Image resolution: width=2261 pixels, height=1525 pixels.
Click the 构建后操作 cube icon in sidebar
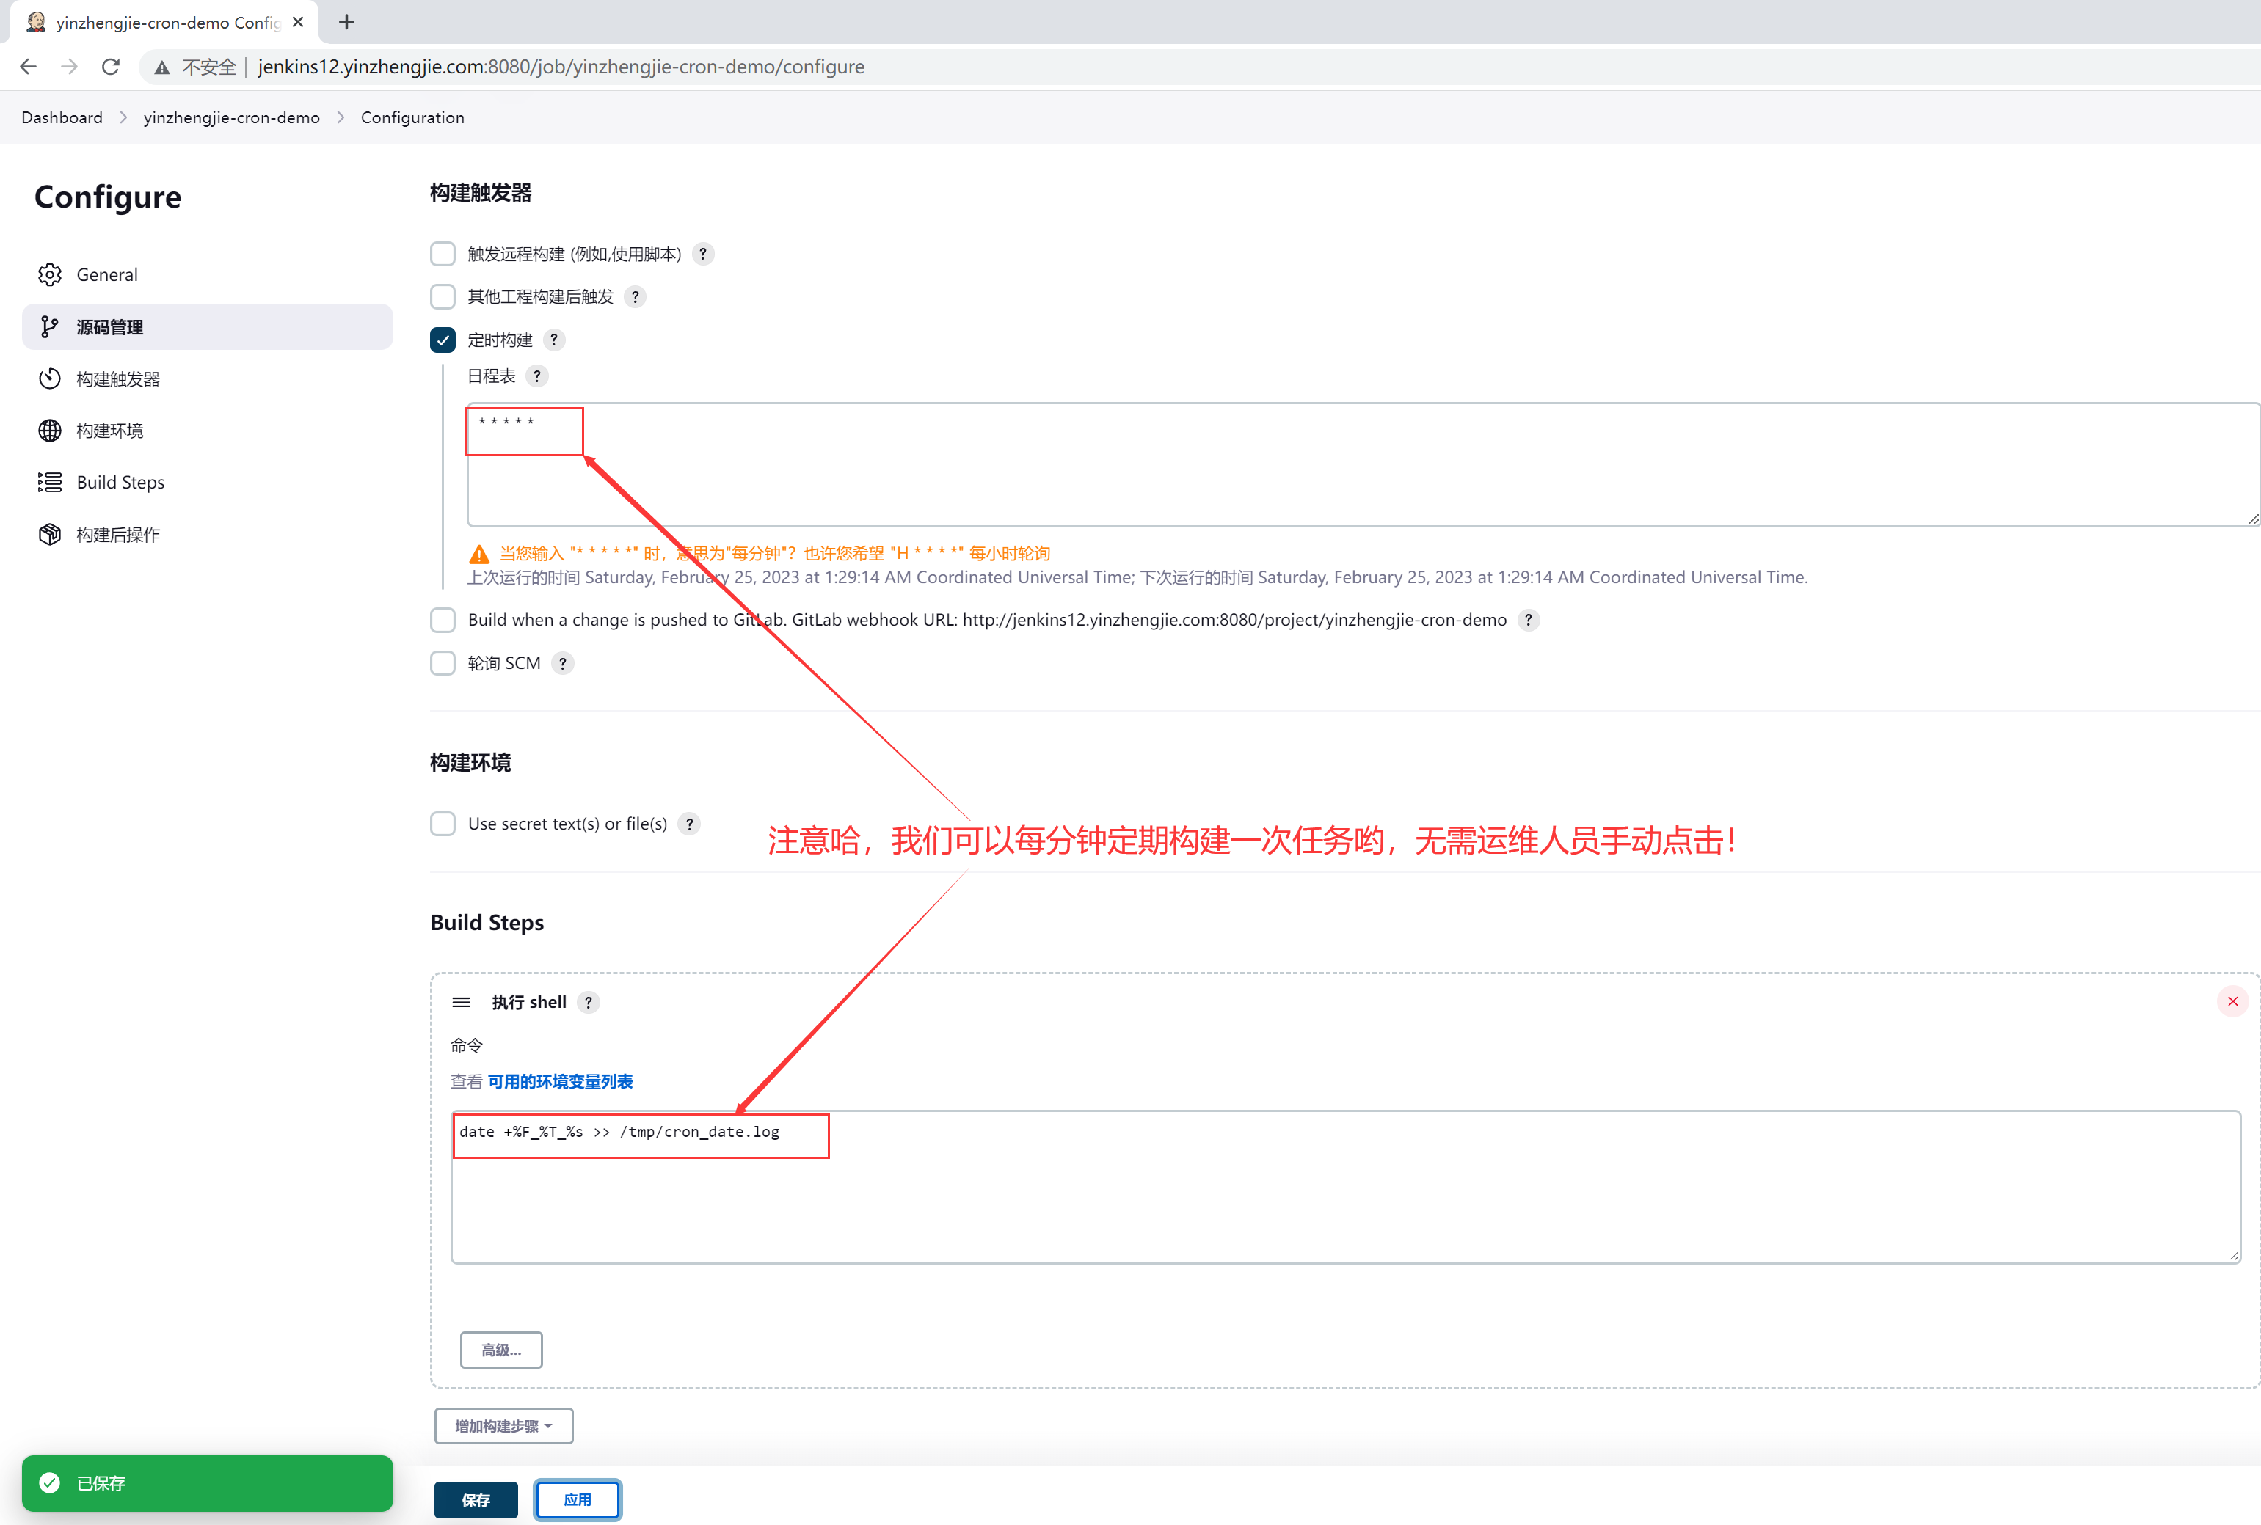(x=50, y=534)
